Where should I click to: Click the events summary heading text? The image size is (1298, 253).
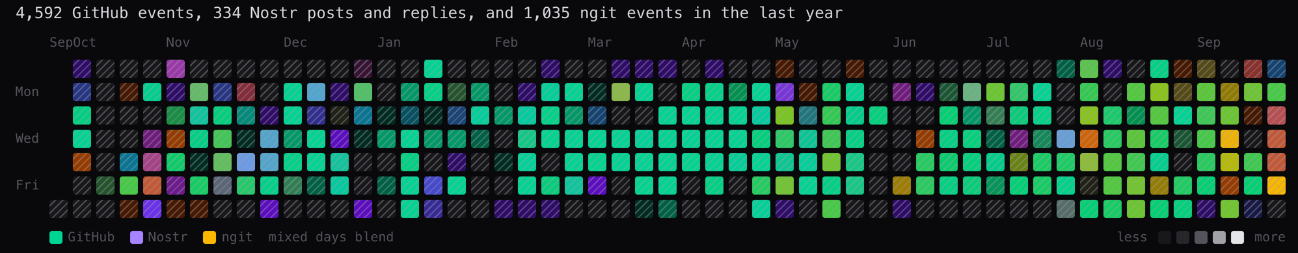tap(429, 13)
